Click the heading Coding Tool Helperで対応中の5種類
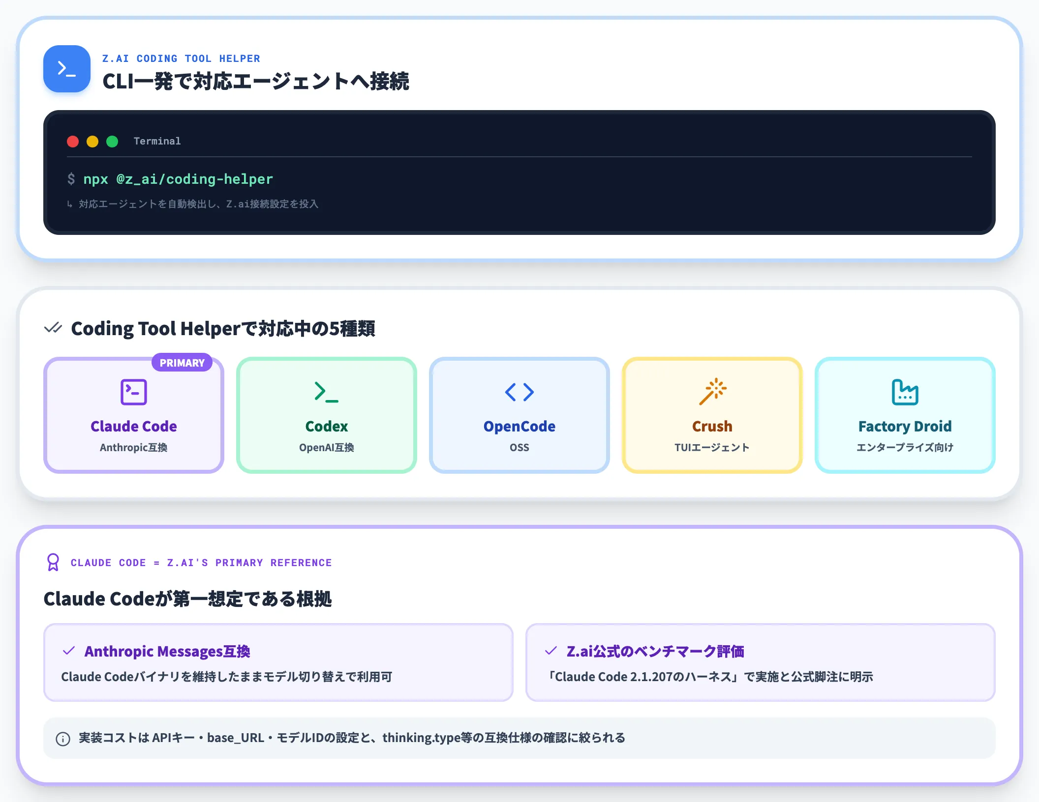Viewport: 1039px width, 802px height. pos(223,328)
